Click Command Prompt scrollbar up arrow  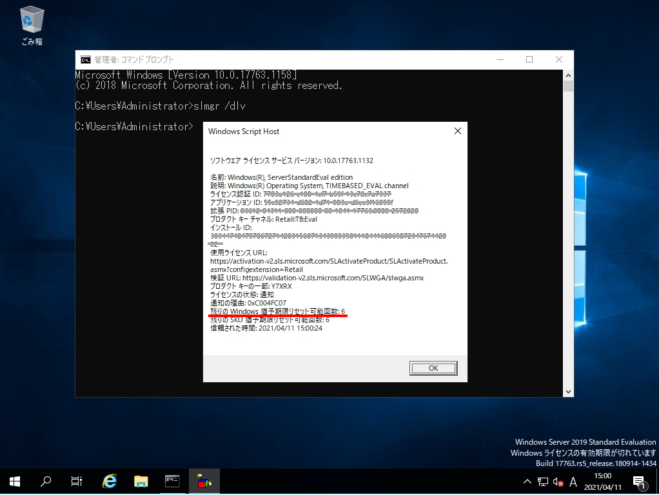point(568,75)
